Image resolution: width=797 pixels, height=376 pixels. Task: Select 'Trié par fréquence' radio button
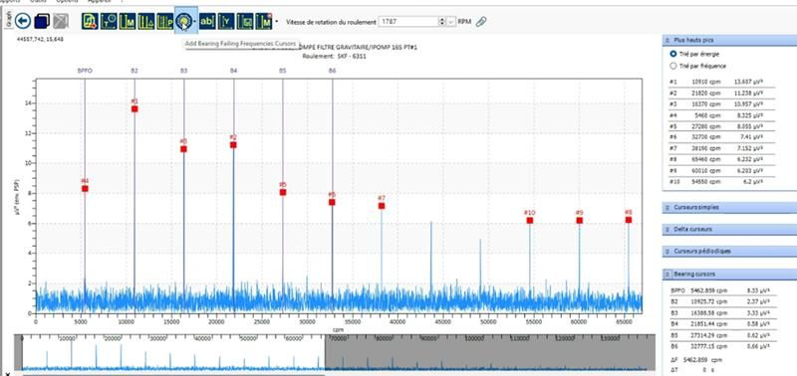point(673,66)
